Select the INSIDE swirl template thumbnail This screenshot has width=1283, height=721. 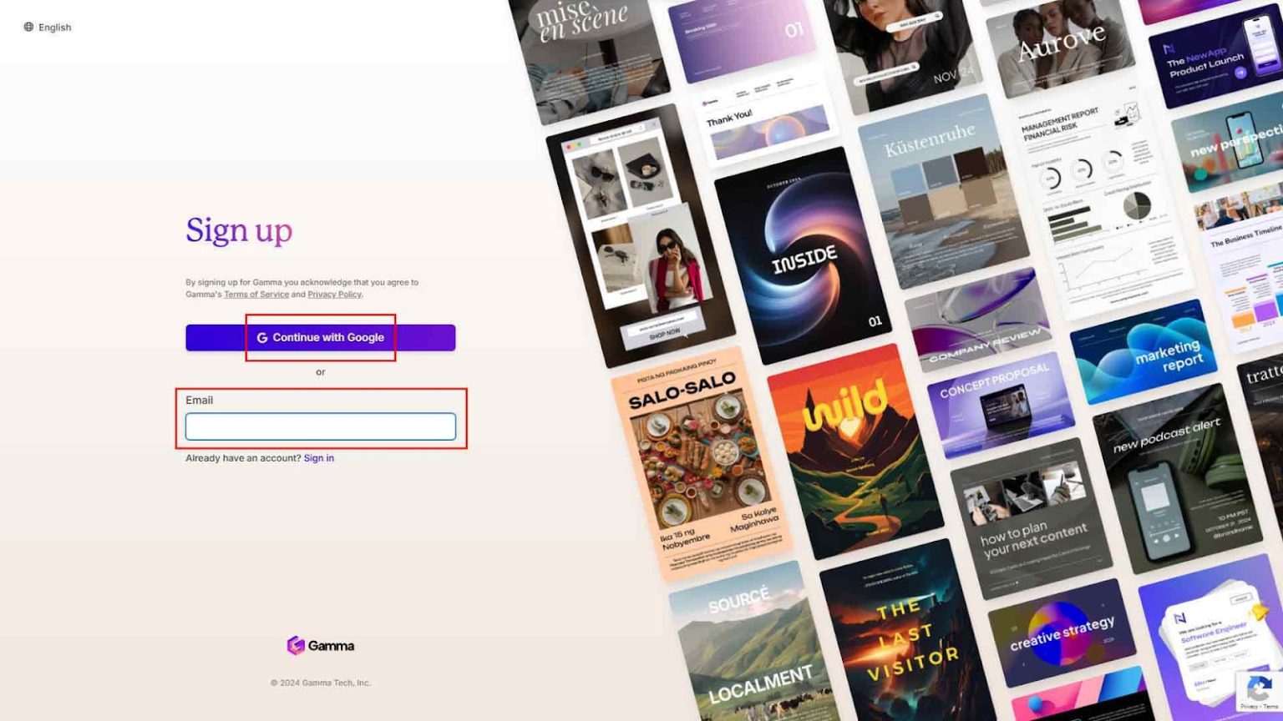802,255
